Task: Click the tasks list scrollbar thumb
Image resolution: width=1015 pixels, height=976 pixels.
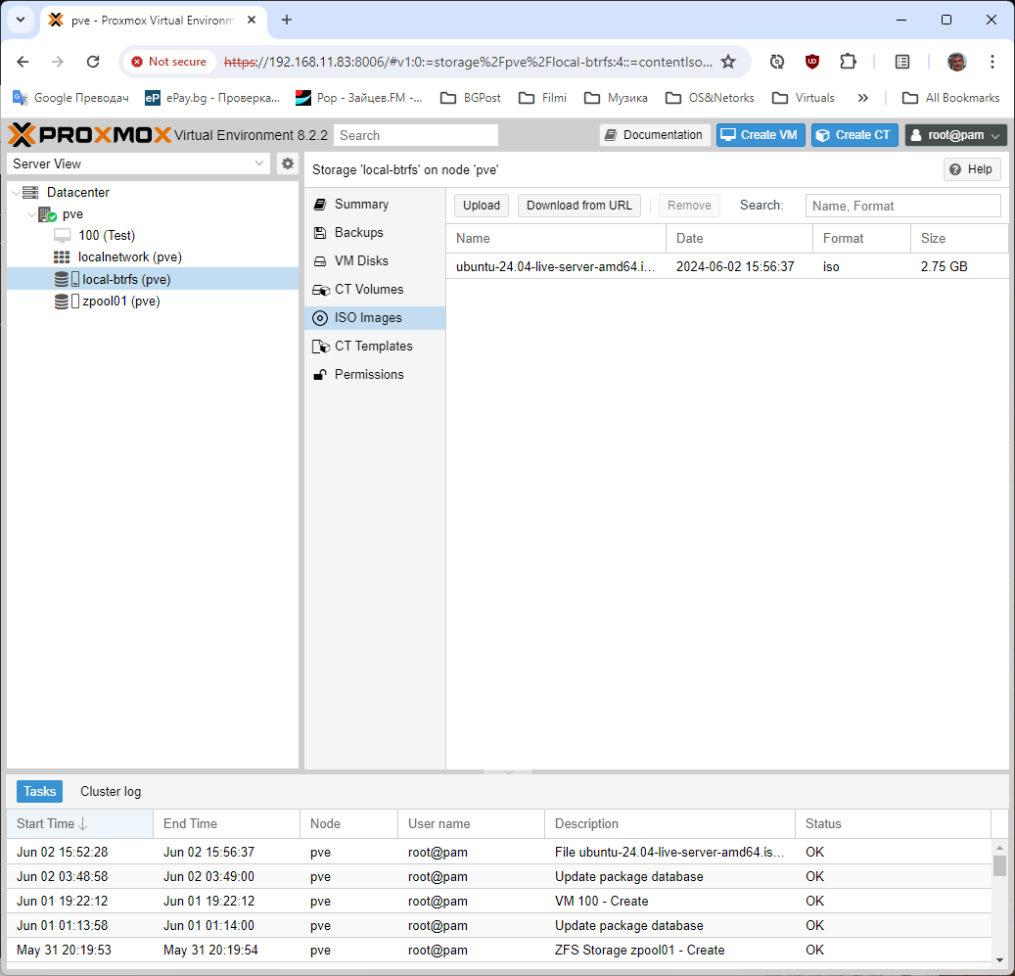Action: [x=999, y=865]
